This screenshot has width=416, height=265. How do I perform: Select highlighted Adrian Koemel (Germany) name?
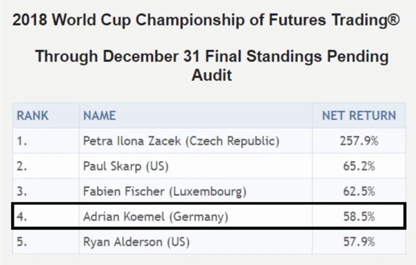tap(156, 217)
